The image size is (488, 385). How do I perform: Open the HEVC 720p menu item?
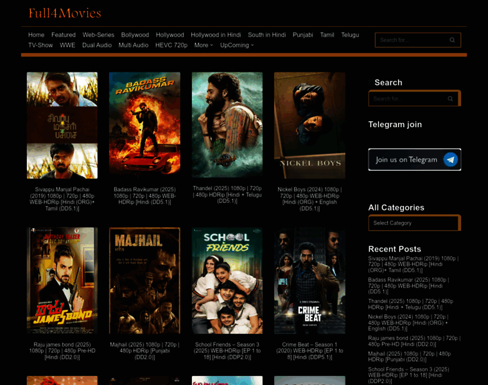pyautogui.click(x=171, y=45)
